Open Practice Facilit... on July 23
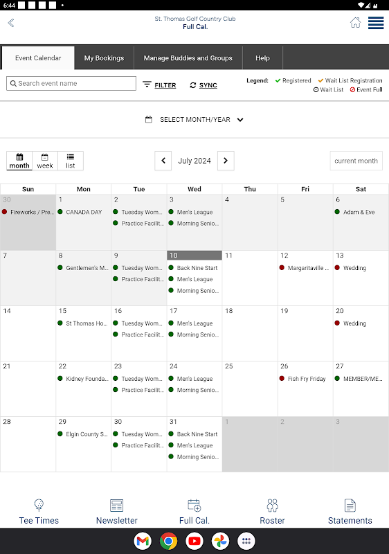This screenshot has width=389, height=554. tap(138, 390)
